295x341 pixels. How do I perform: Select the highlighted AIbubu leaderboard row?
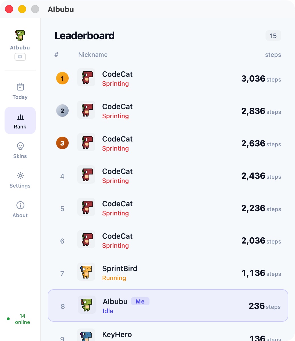tap(168, 305)
